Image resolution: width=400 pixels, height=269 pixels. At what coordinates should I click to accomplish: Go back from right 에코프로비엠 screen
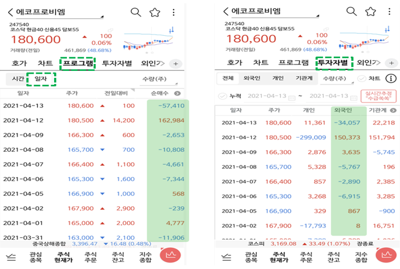tap(226, 11)
